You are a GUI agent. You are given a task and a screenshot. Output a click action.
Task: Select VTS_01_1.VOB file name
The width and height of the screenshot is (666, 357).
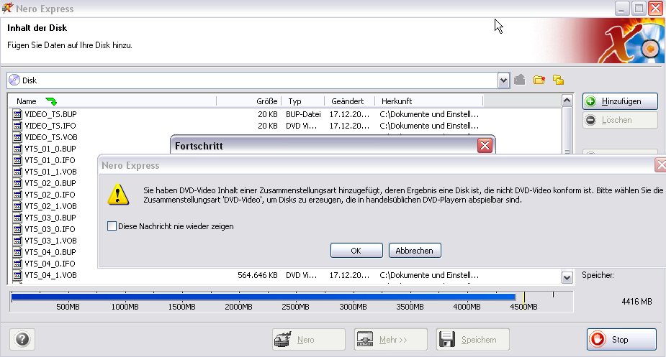pyautogui.click(x=50, y=172)
